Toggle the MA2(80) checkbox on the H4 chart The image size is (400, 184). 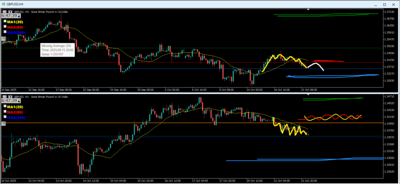5,27
